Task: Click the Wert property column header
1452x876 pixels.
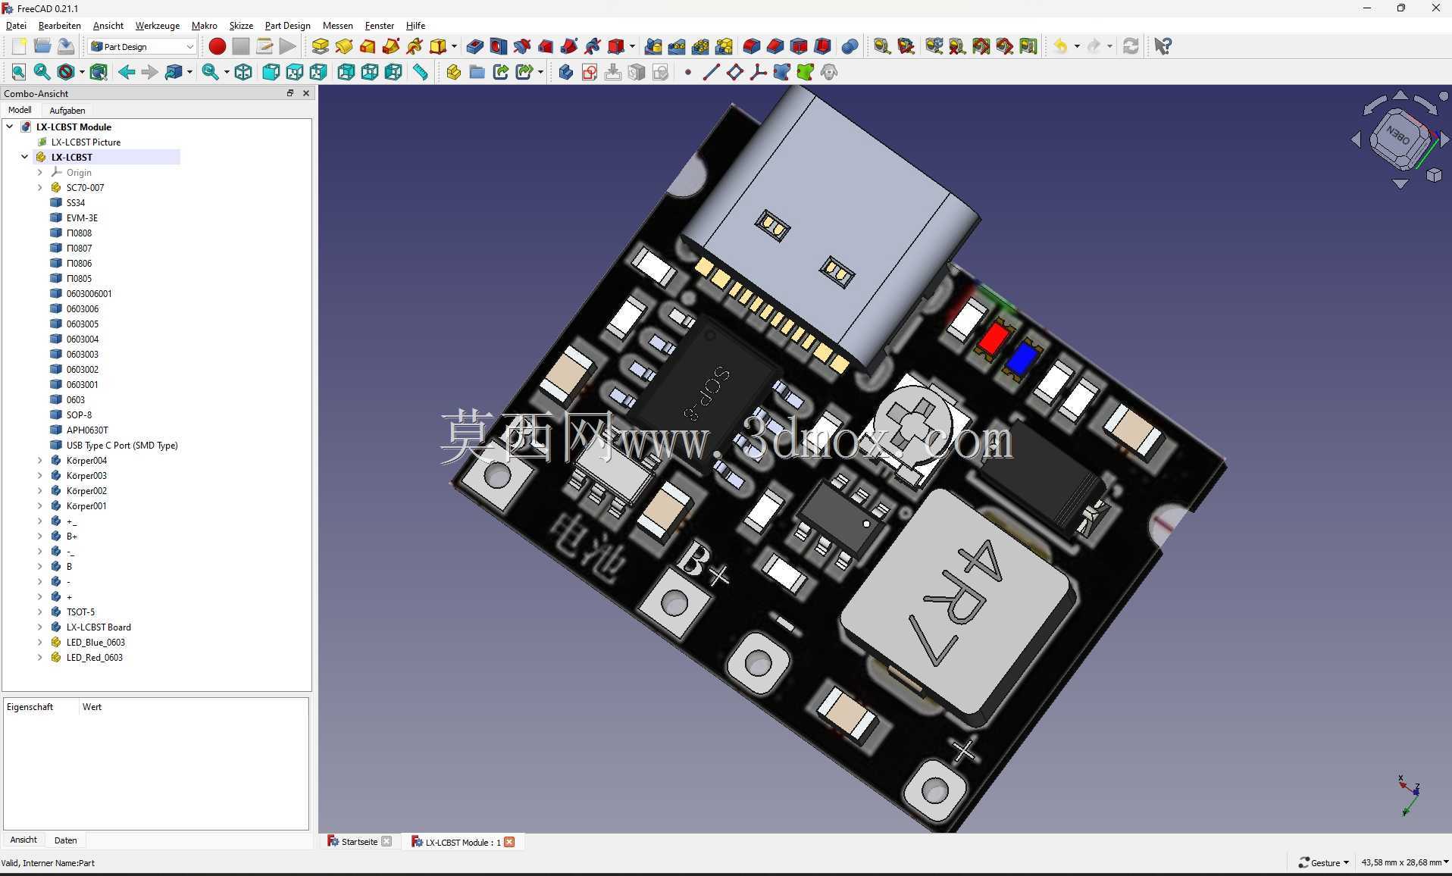Action: (x=92, y=707)
